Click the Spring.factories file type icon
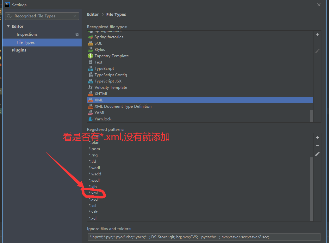Image resolution: width=329 pixels, height=243 pixels. (90, 37)
